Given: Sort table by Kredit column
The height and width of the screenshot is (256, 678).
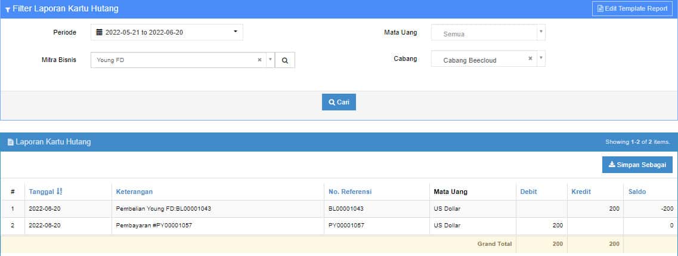Looking at the screenshot, I should point(581,192).
